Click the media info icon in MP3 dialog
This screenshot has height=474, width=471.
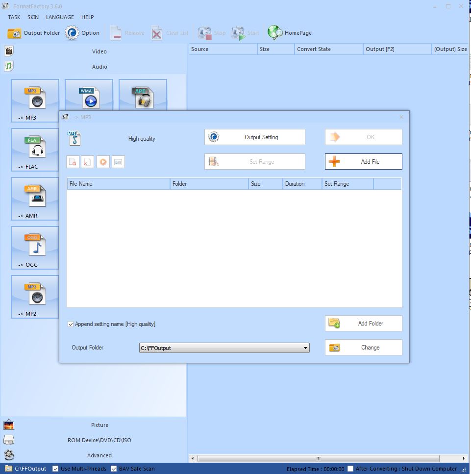(x=118, y=162)
